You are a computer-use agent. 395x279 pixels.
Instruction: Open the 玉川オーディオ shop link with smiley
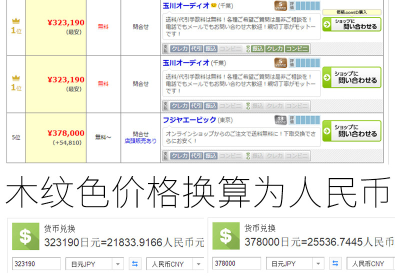(x=186, y=5)
